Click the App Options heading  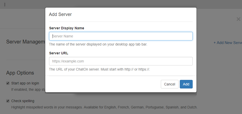20,73
